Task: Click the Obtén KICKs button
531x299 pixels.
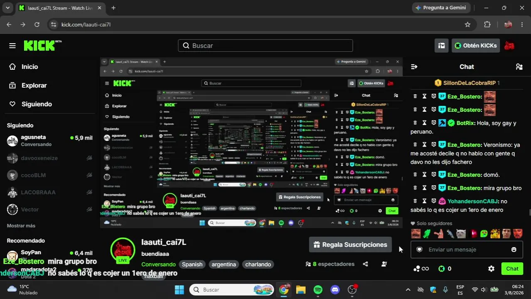Action: click(x=476, y=46)
